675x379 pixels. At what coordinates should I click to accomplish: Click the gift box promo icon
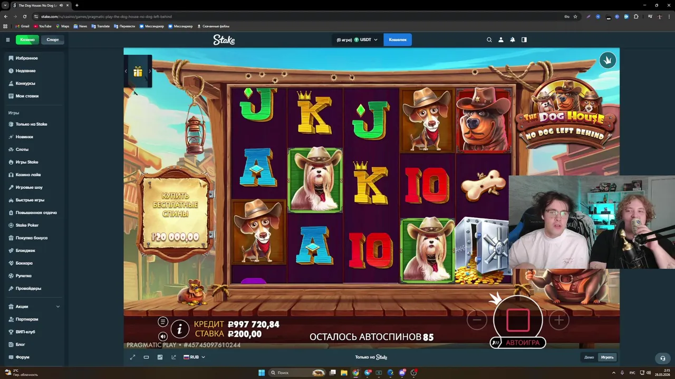(138, 72)
